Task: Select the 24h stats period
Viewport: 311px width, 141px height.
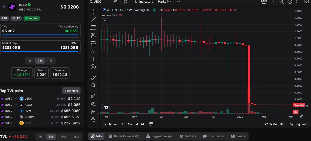Action: 40,61
